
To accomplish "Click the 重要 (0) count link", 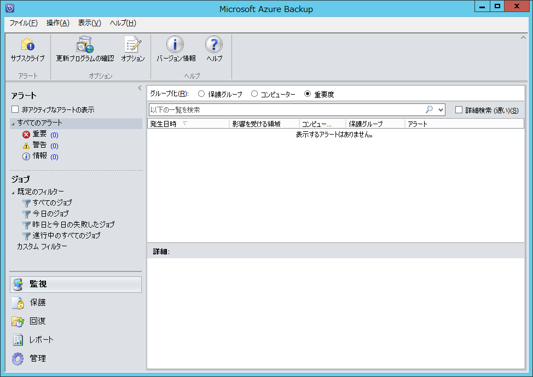I will [54, 135].
